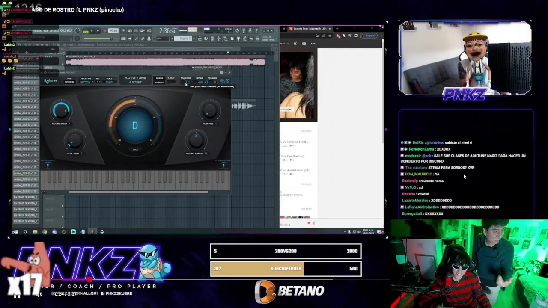Click the Auto-Tune help question icon
The image size is (548, 308).
pyautogui.click(x=227, y=81)
